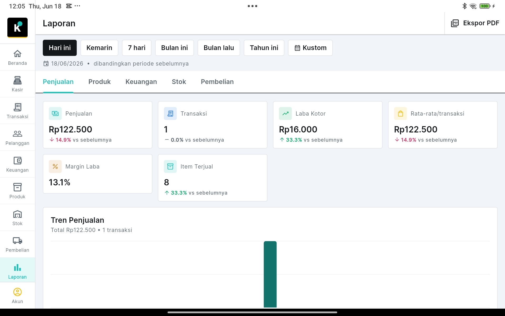The image size is (505, 316).
Task: Click the Item Terjual value 8
Action: coord(166,182)
